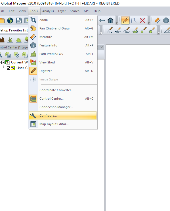Viewport: 170px width, 211px height.
Task: Select create line feature pencil icon
Action: tap(118, 30)
